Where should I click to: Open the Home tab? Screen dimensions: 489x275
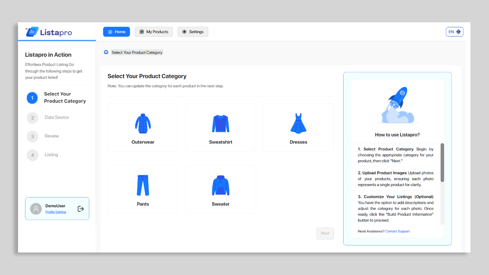click(x=116, y=32)
